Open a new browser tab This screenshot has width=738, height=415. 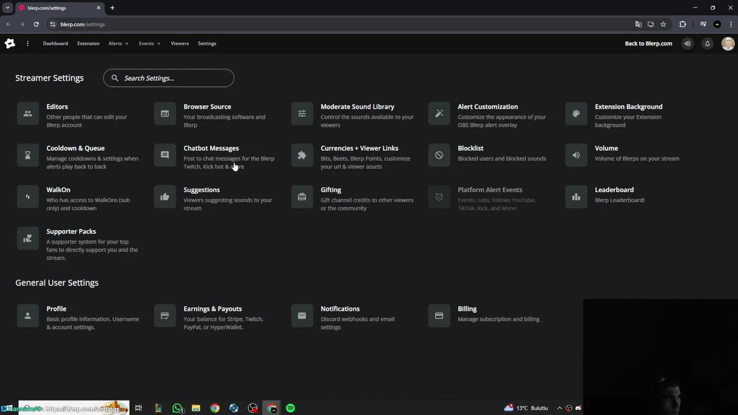coord(112,8)
